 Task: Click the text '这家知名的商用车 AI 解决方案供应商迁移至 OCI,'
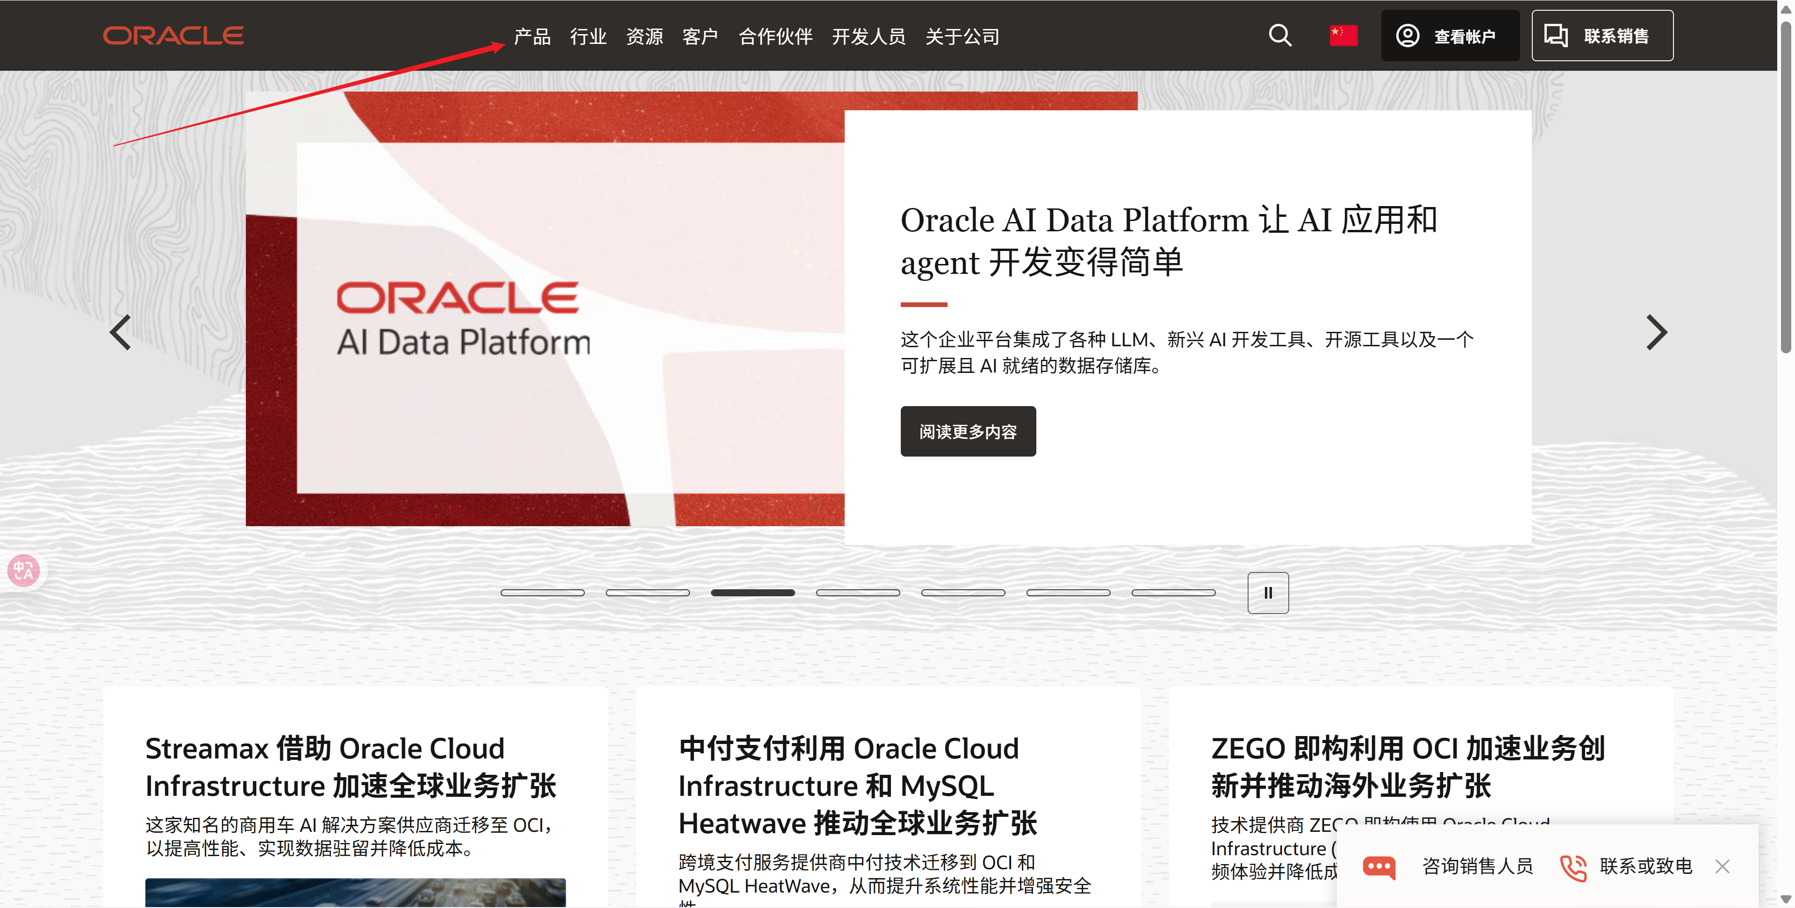(350, 825)
